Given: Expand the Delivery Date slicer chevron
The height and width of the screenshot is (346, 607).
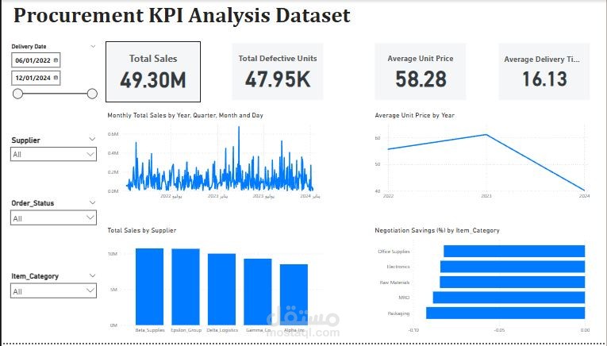Looking at the screenshot, I should coord(93,47).
